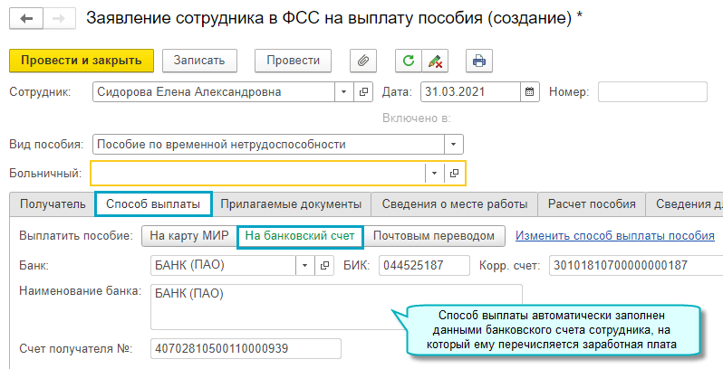The height and width of the screenshot is (369, 723).
Task: Switch to the Способ выплаты tab
Action: (x=153, y=204)
